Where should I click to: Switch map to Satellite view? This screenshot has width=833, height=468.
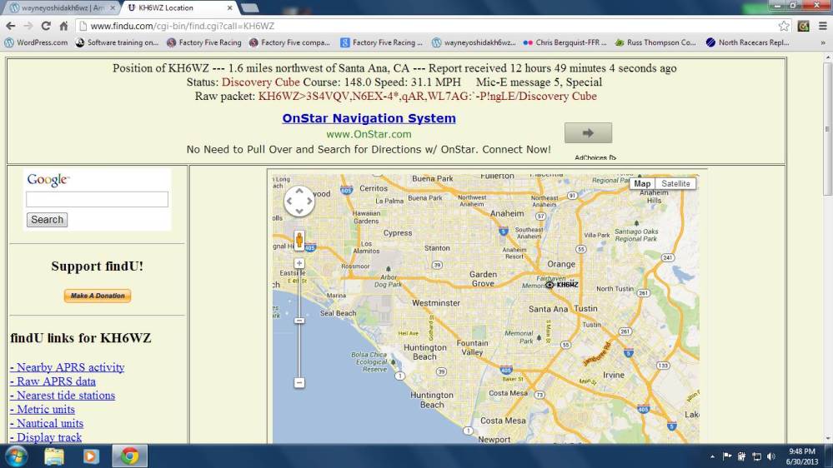click(675, 183)
